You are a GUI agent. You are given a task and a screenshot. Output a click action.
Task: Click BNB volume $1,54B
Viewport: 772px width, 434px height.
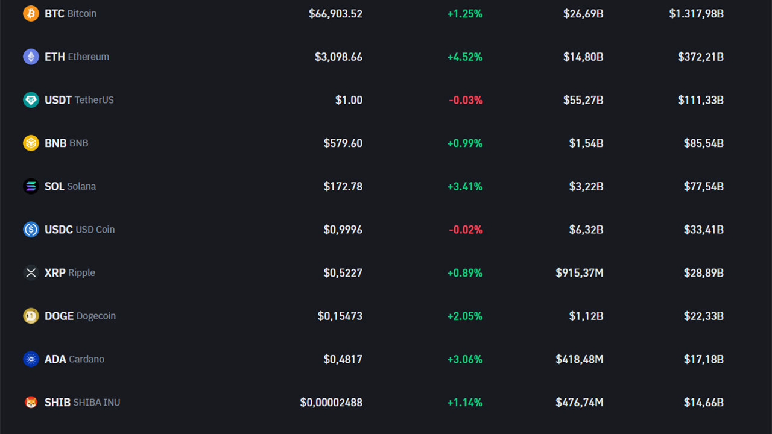coord(586,143)
